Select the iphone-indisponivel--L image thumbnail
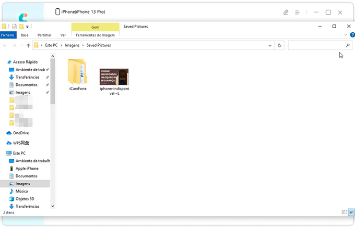355x228 pixels. [114, 77]
